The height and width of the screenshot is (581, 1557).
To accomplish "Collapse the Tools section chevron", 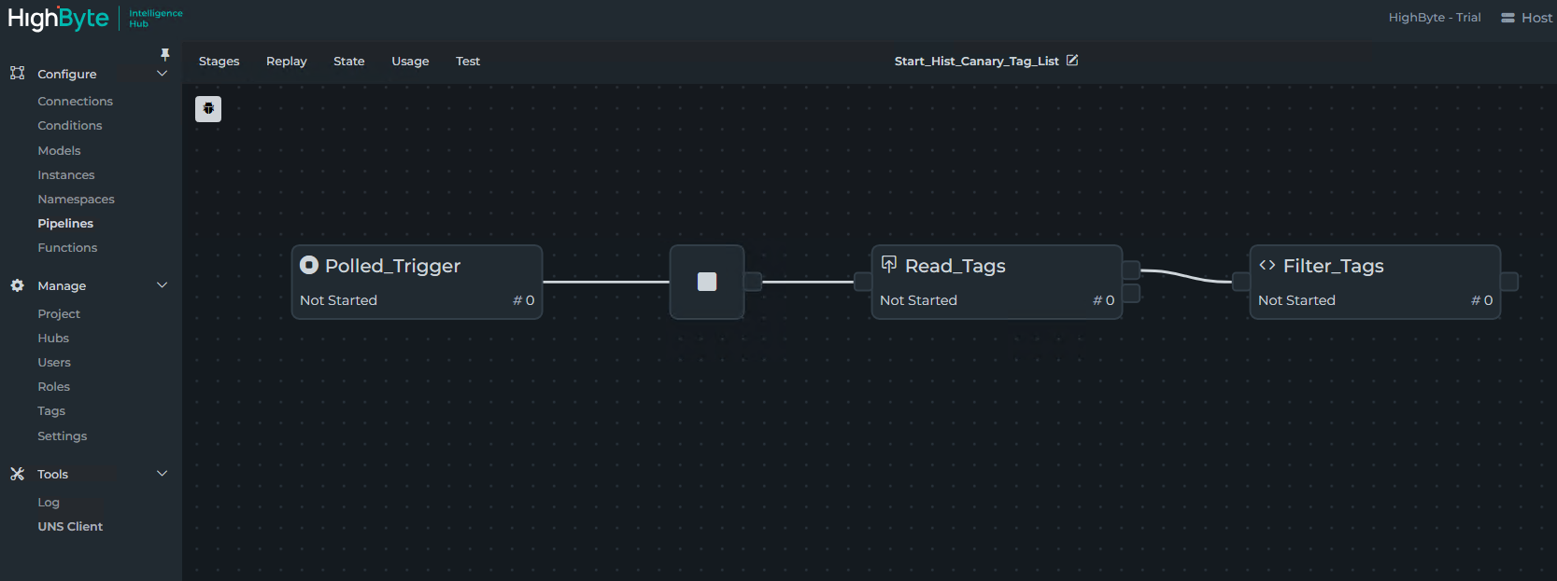I will tap(162, 474).
